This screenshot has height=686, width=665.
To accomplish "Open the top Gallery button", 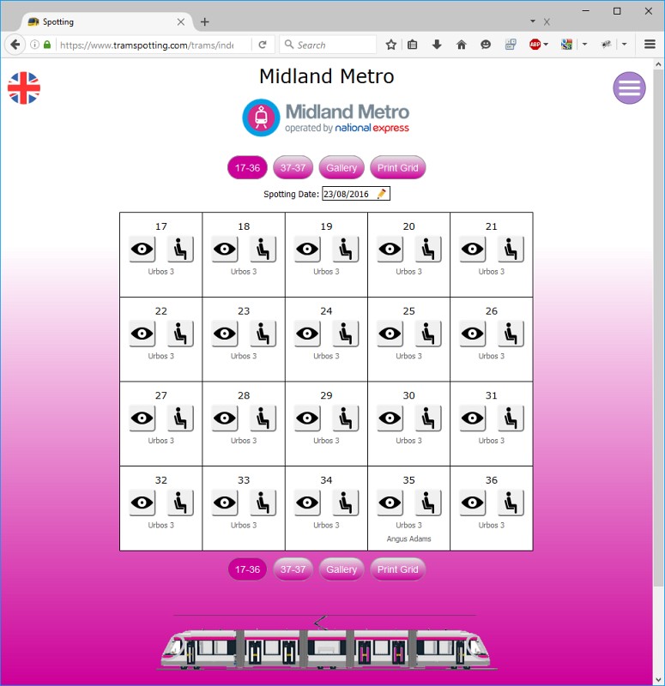I will pos(342,167).
